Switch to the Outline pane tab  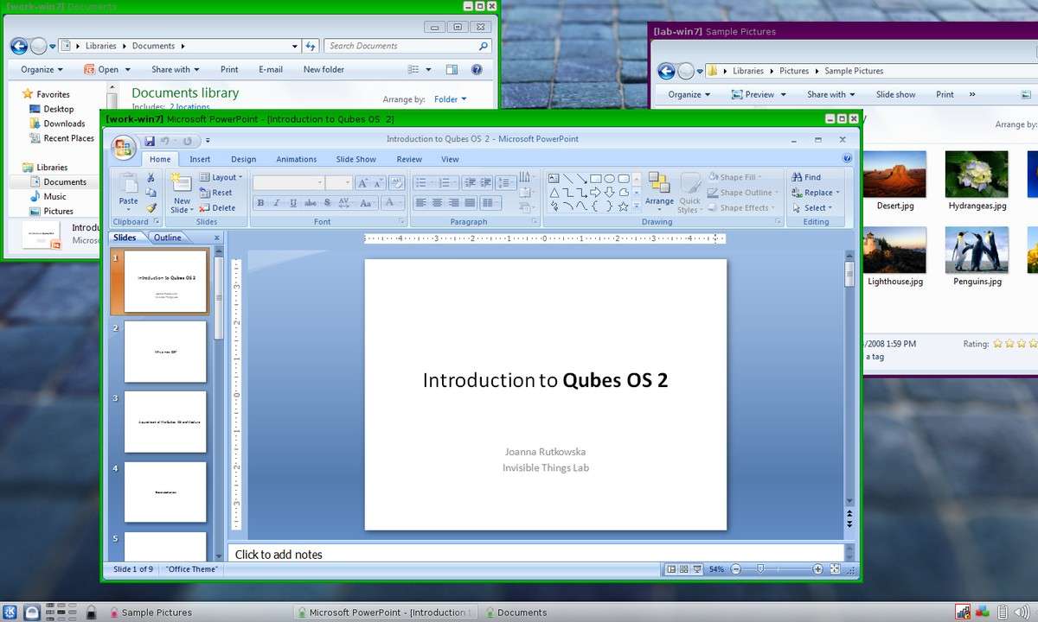pos(168,238)
